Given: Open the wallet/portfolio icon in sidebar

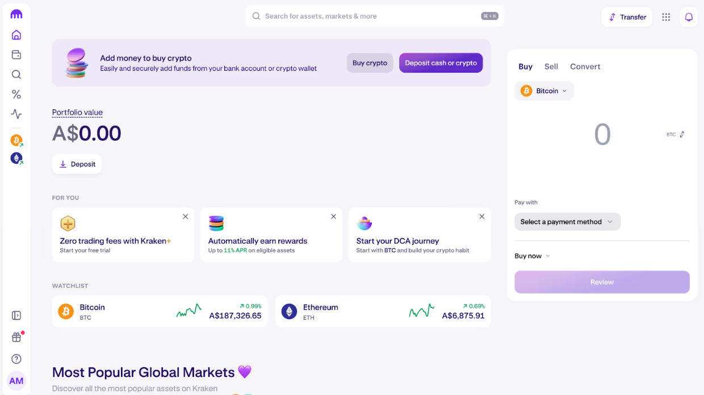Looking at the screenshot, I should pos(16,54).
